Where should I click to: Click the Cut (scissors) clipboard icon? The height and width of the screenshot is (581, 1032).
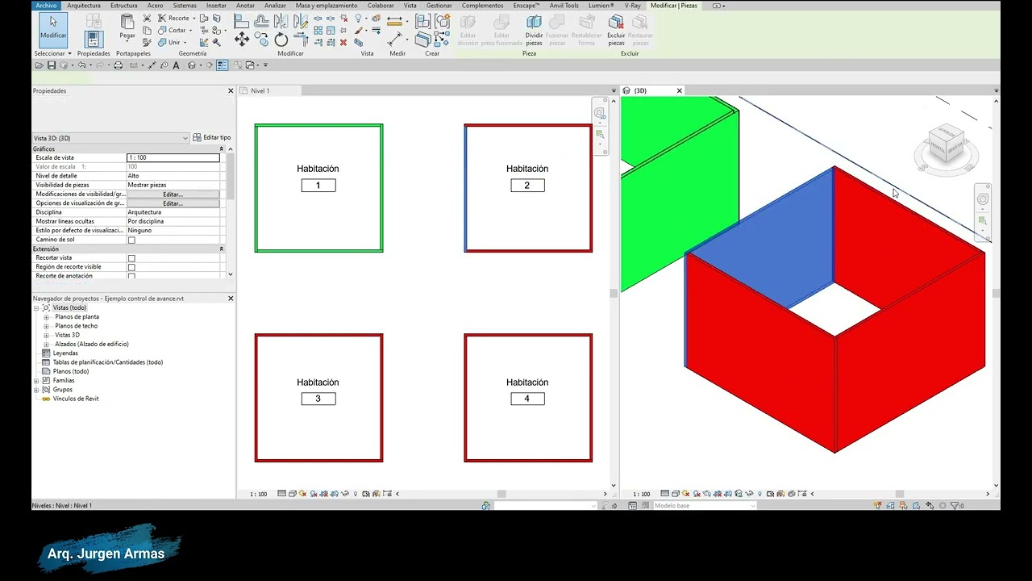(147, 18)
